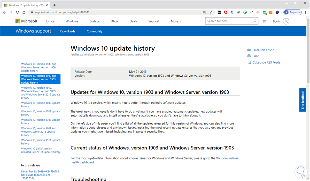
Task: Email this article
Action: pos(263,50)
